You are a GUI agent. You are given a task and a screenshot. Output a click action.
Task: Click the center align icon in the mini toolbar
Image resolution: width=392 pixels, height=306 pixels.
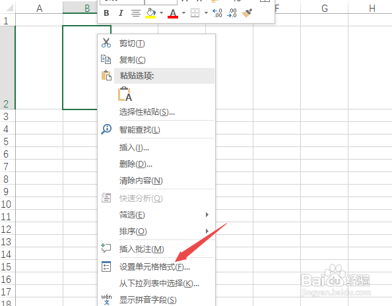click(136, 13)
